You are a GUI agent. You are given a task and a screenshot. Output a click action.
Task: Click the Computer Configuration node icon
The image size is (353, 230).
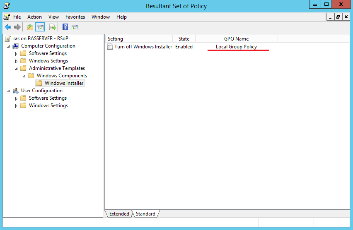point(16,46)
